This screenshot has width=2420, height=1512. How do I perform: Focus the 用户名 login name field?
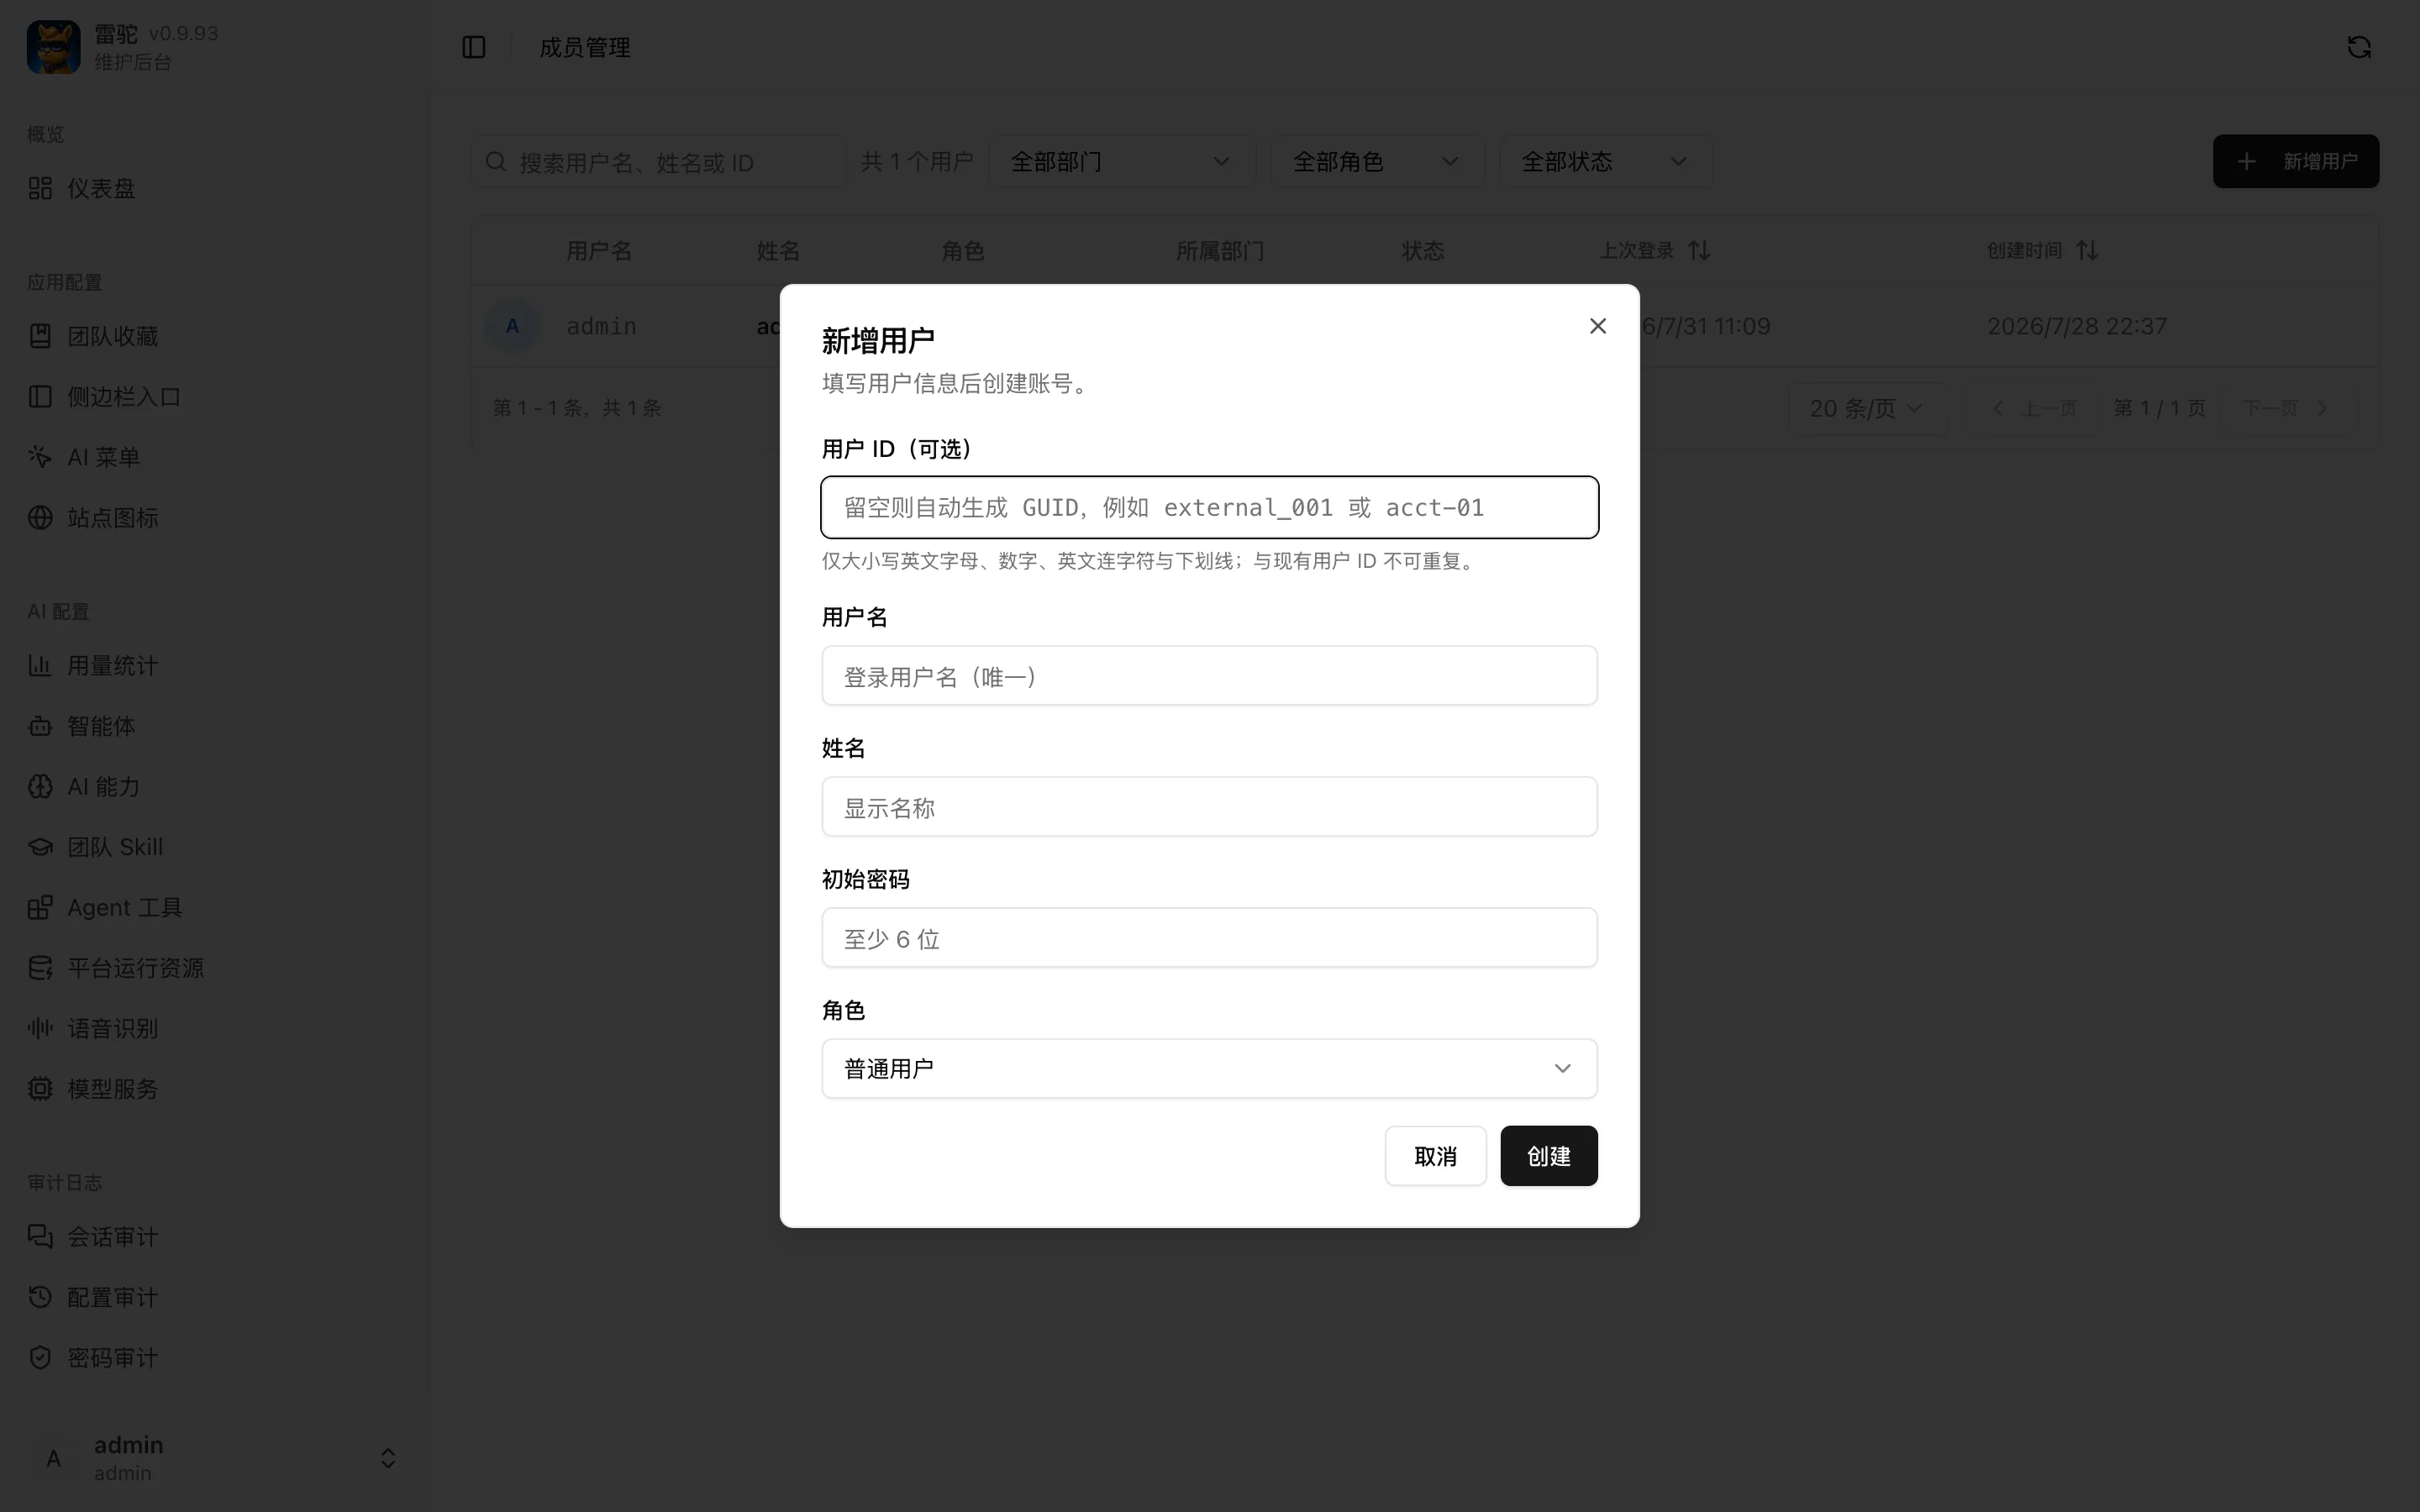[x=1209, y=676]
